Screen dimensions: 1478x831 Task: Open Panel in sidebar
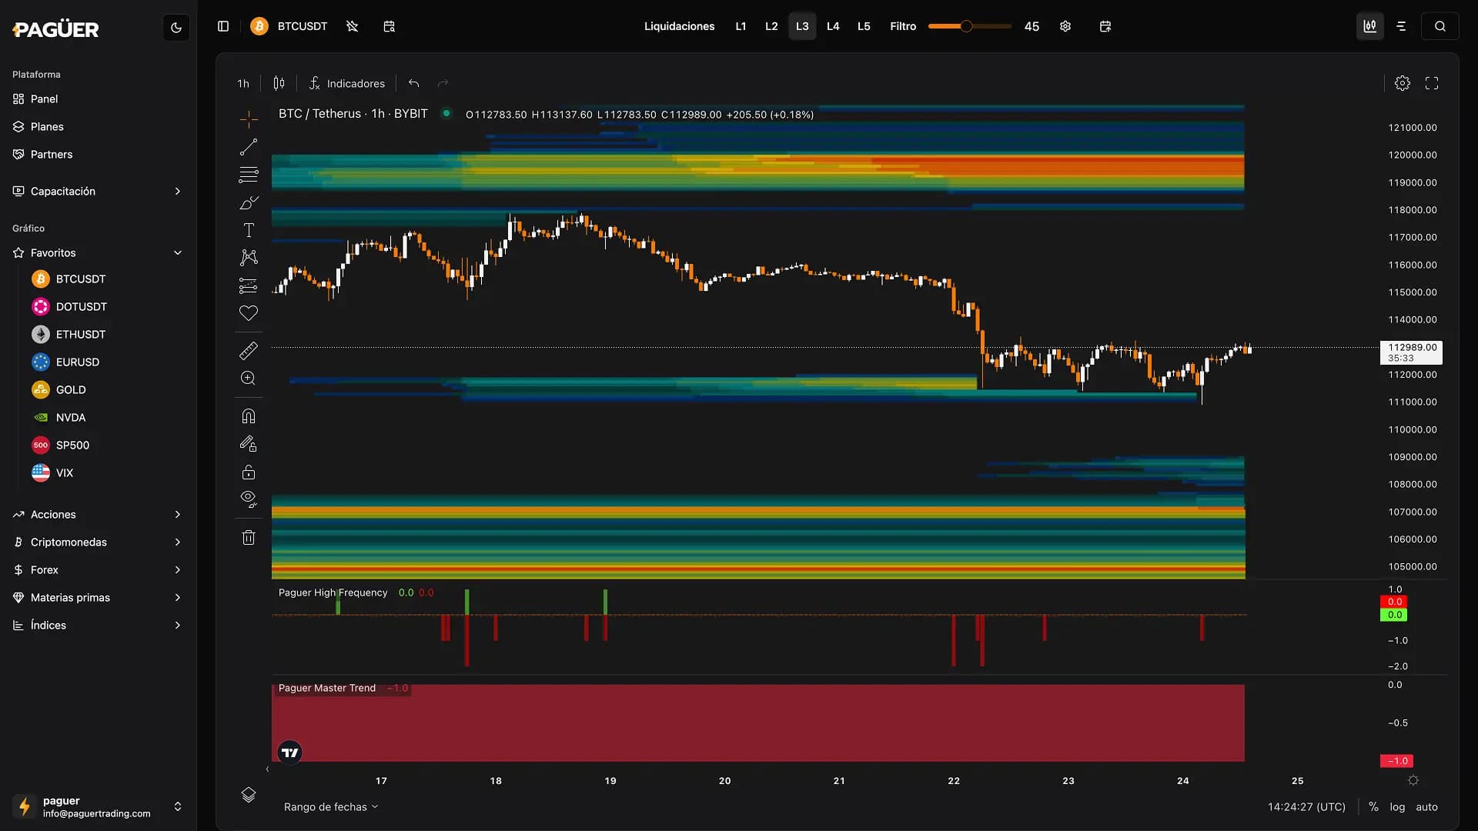pos(97,98)
